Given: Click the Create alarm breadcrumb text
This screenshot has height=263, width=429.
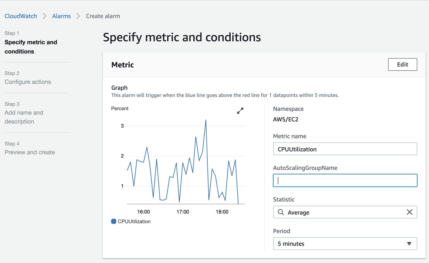Looking at the screenshot, I should (x=103, y=16).
